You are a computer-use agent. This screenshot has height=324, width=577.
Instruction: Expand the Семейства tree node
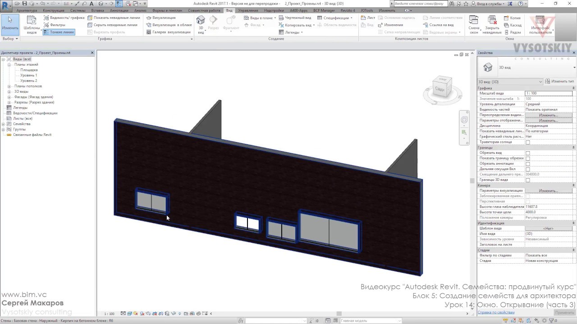[x=3, y=124]
